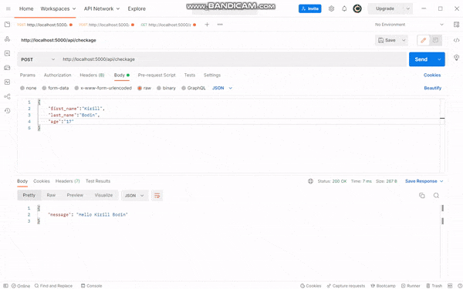Image resolution: width=463 pixels, height=289 pixels.
Task: Switch to the Headers (8) request tab
Action: pos(92,76)
